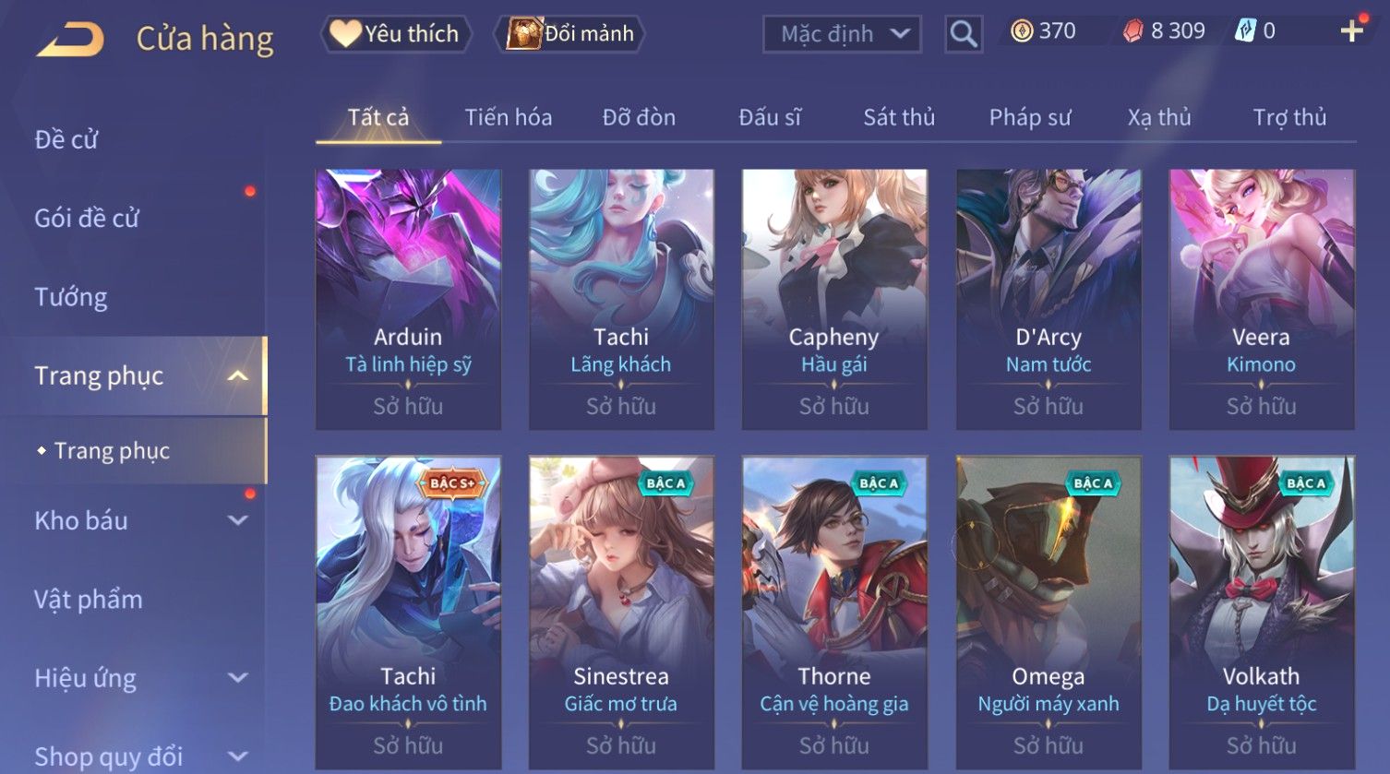The image size is (1390, 774).
Task: Click the red gem currency icon
Action: click(x=1132, y=32)
